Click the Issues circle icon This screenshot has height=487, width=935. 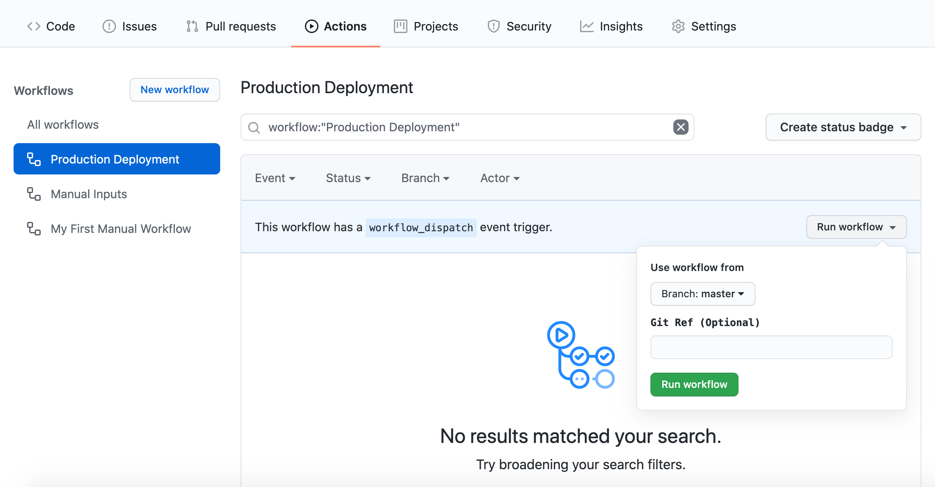tap(109, 26)
